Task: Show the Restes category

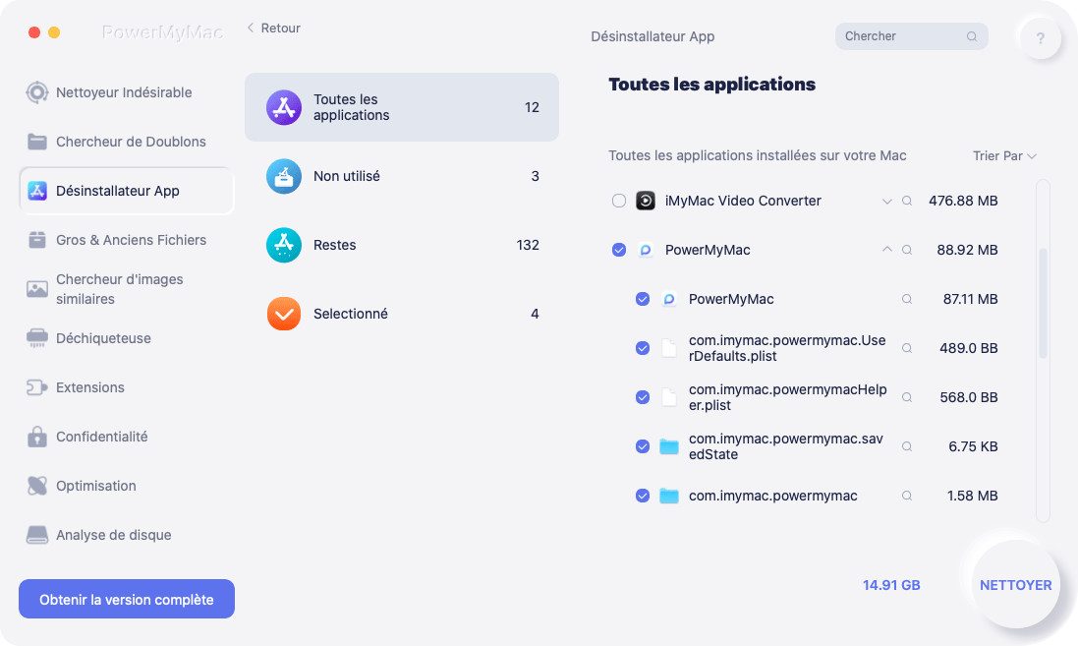Action: tap(402, 245)
